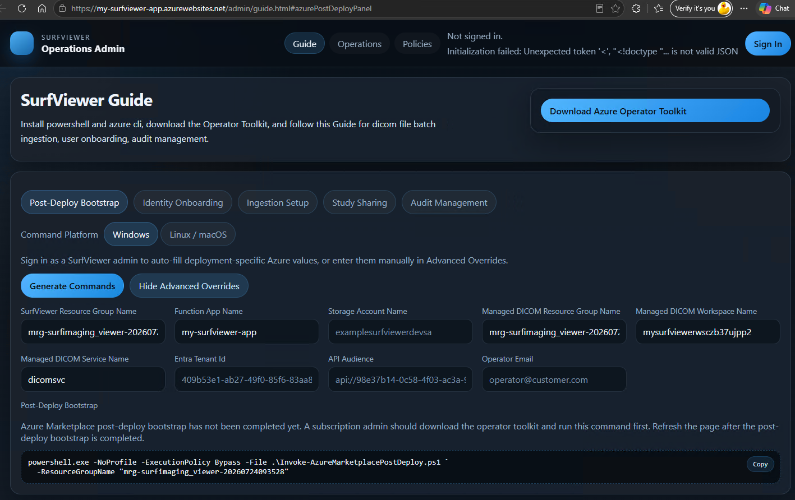Reload the page with the refresh icon
This screenshot has height=500, width=795.
click(x=22, y=8)
